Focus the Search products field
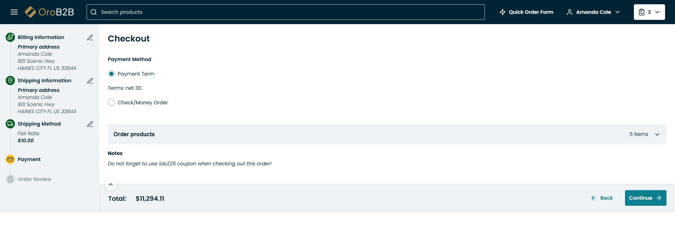The width and height of the screenshot is (675, 243). click(x=286, y=12)
